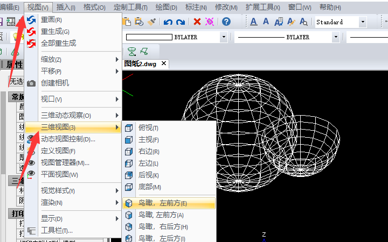Click the Back view (后视) cube icon

(x=129, y=175)
